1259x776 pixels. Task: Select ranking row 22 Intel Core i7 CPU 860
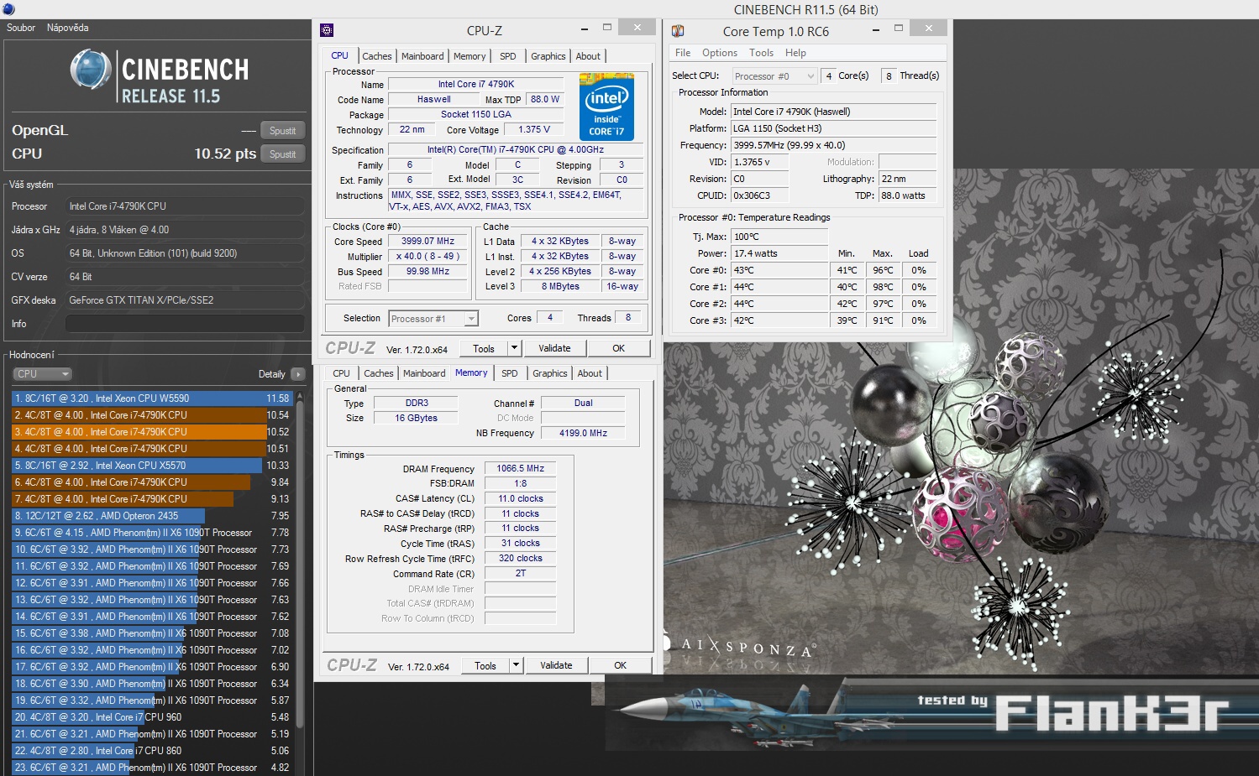coord(151,751)
